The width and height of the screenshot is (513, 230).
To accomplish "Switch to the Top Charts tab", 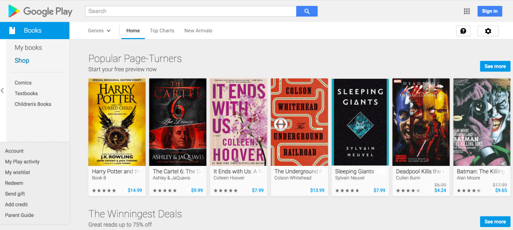I will point(162,31).
